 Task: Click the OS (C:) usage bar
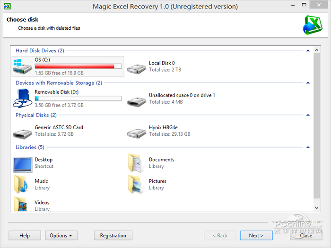click(x=78, y=66)
